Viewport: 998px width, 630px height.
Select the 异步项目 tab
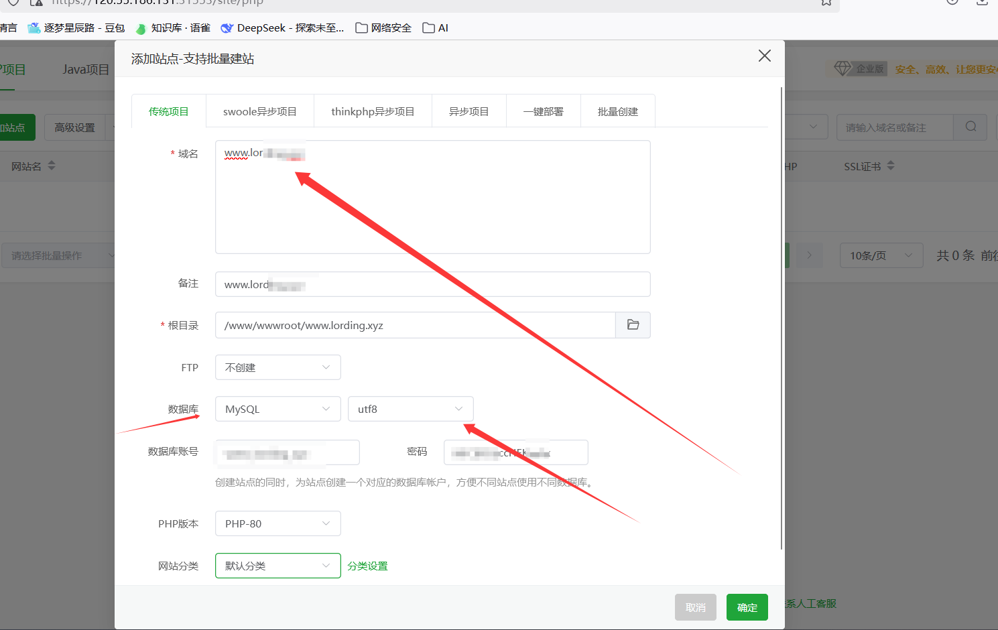pos(469,111)
